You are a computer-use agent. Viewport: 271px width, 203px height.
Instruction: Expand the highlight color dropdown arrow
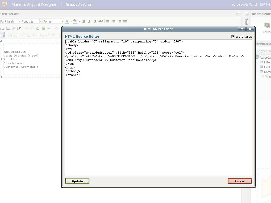80,21
